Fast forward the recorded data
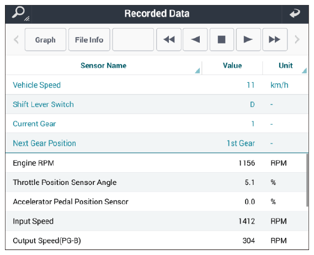 (275, 39)
